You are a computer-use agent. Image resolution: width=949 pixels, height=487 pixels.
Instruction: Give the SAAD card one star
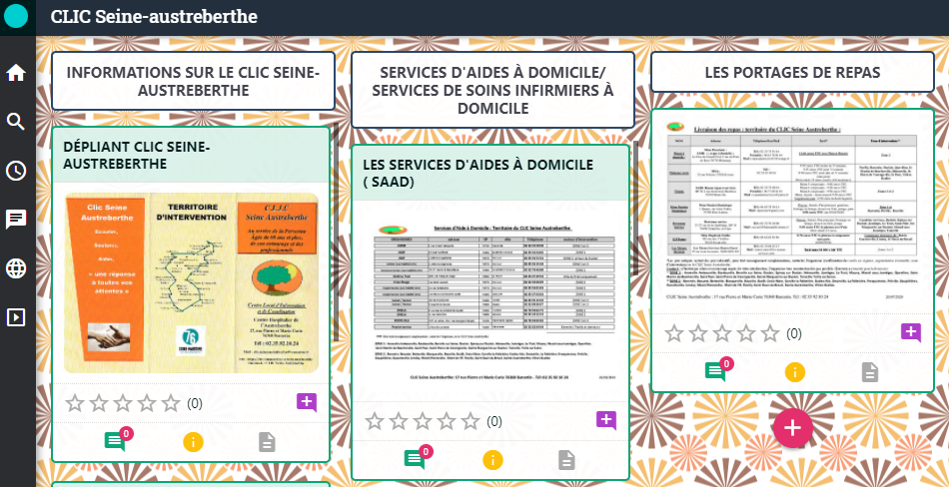click(x=375, y=421)
